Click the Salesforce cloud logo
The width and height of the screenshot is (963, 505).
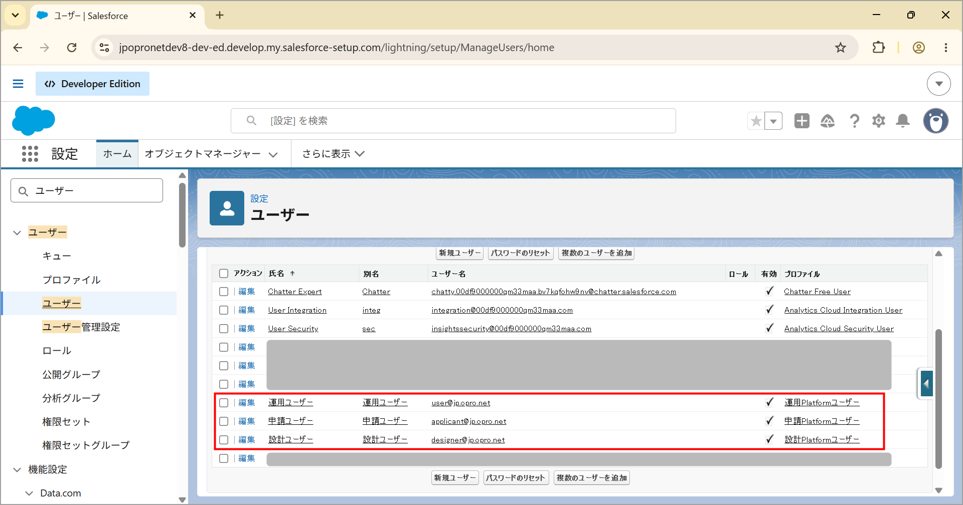[34, 121]
